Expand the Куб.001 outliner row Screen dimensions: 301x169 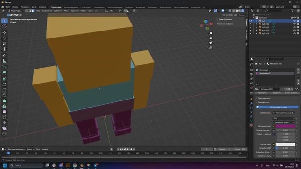pos(257,24)
